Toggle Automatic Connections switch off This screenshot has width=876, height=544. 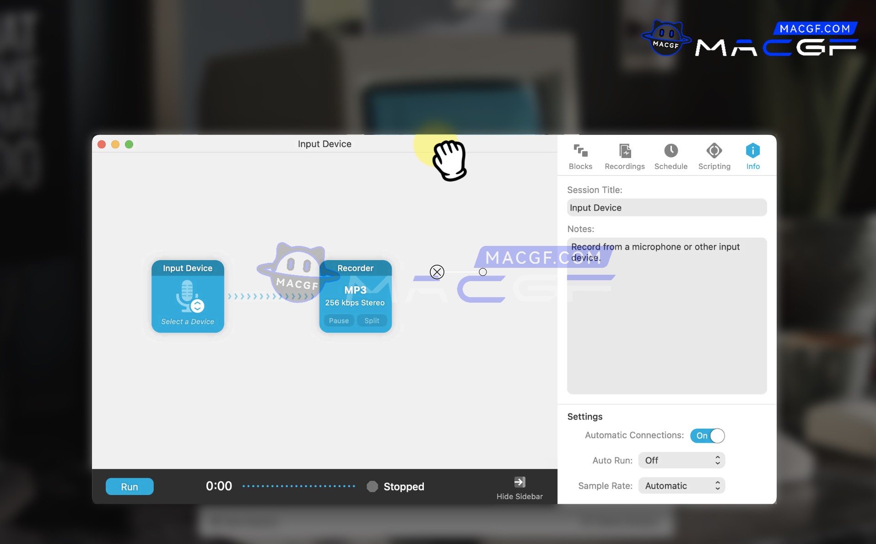pyautogui.click(x=708, y=435)
